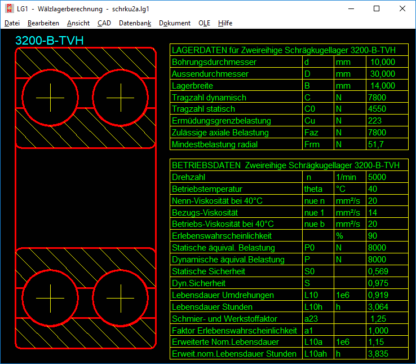This screenshot has width=416, height=364.
Task: Select the Lebensdauer Umdrehungen label
Action: (223, 295)
